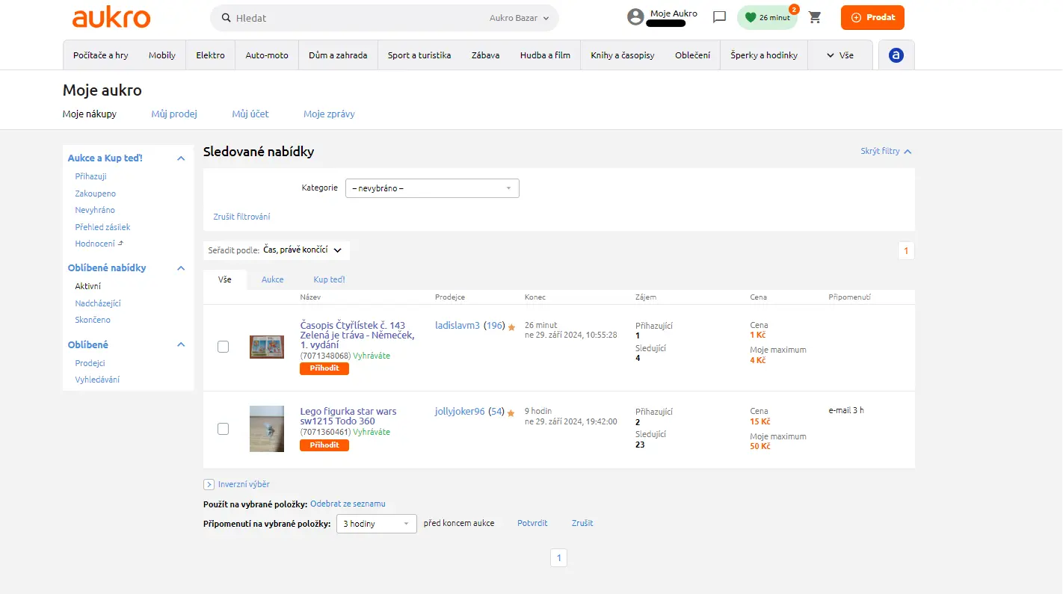This screenshot has width=1063, height=594.
Task: Open the Čtyřlístek magazine thumbnail
Action: coord(267,347)
